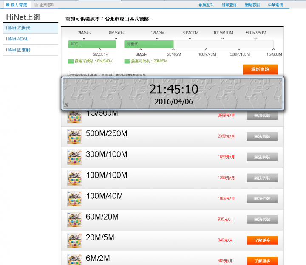Click the 6M/2M plan thumbnail icon
This screenshot has width=306, height=265.
pyautogui.click(x=74, y=259)
